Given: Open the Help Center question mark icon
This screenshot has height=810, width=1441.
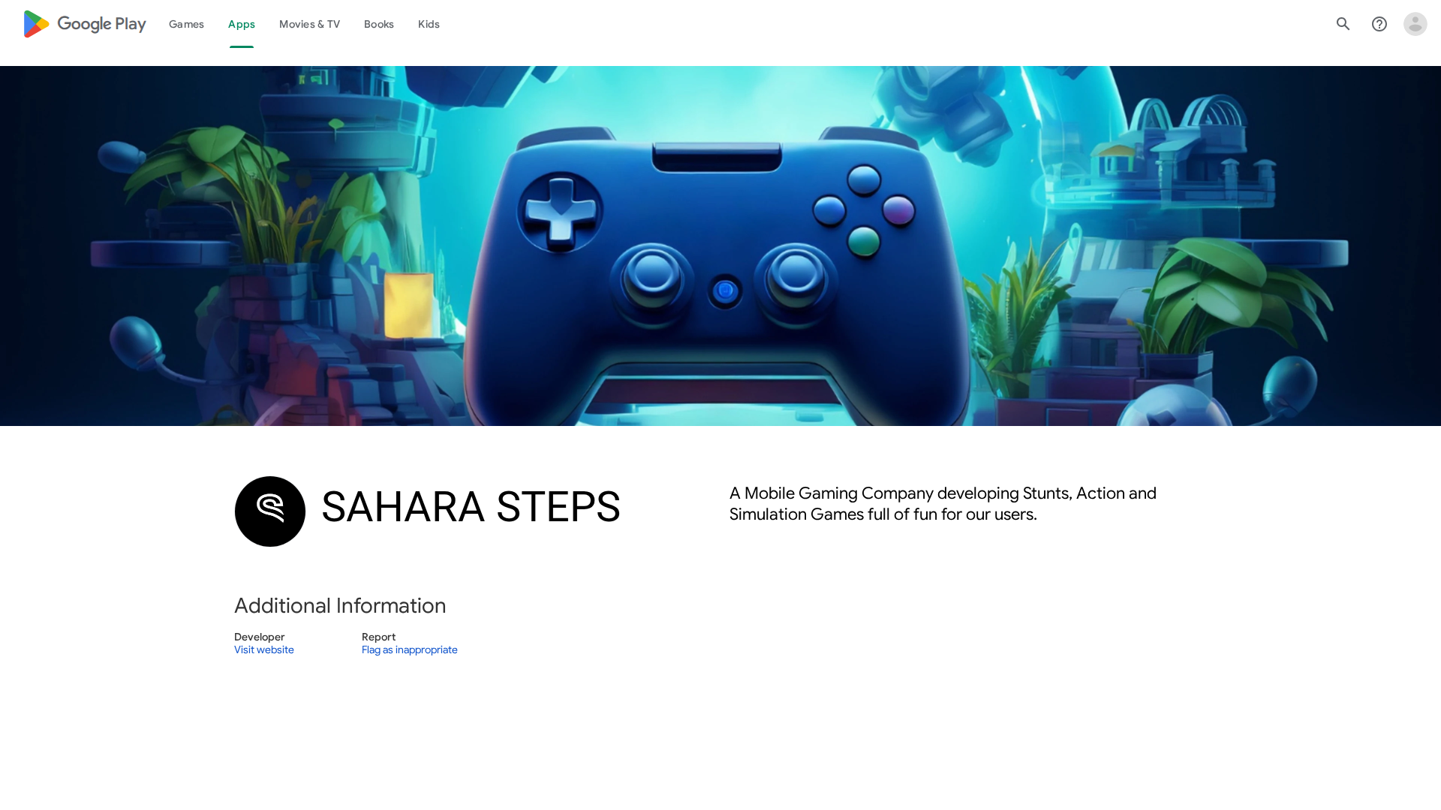Looking at the screenshot, I should [1379, 24].
